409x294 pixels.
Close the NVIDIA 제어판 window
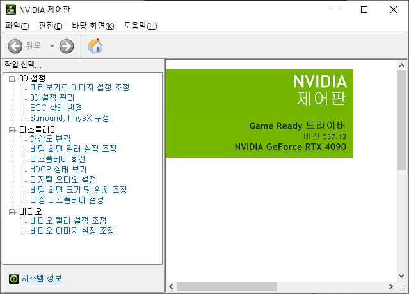394,10
